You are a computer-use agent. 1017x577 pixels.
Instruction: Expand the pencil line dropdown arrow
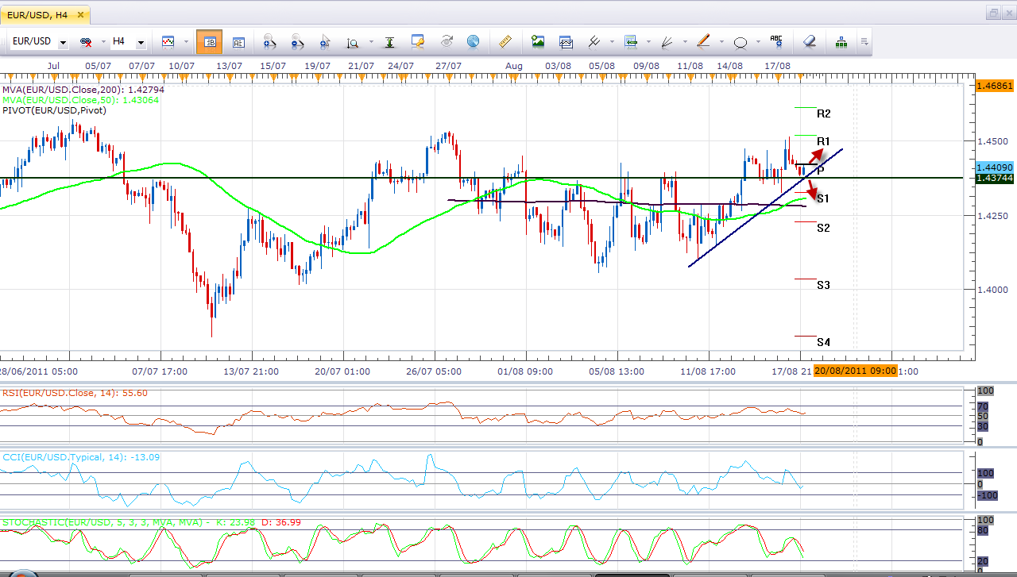(721, 42)
